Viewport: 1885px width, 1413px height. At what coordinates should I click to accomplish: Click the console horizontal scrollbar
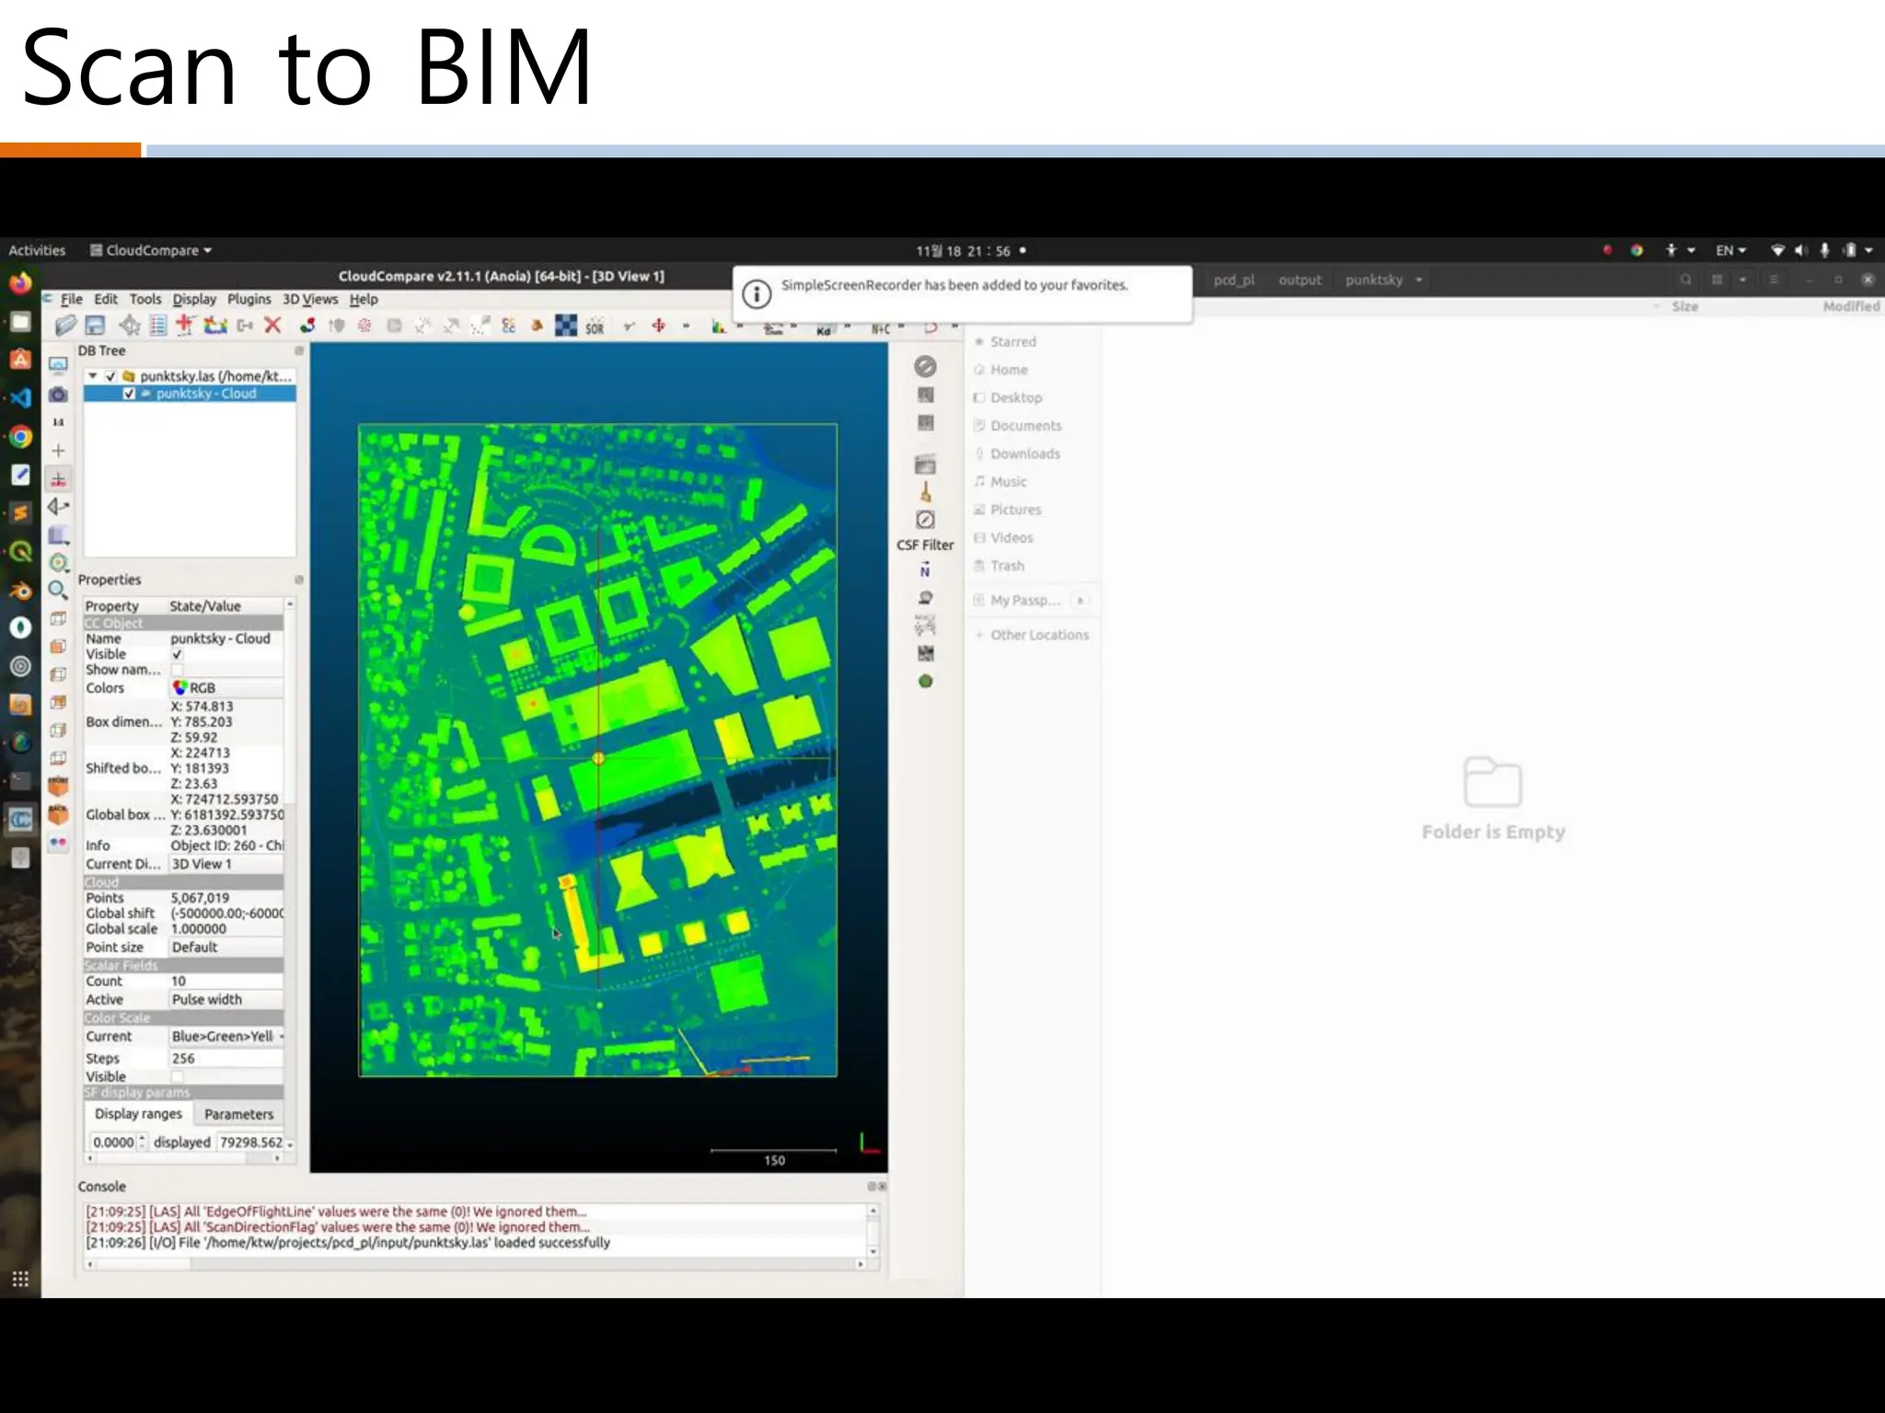pyautogui.click(x=475, y=1265)
